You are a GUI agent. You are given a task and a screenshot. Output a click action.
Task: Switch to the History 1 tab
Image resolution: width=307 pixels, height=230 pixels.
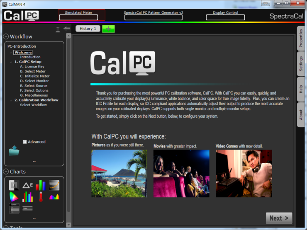pyautogui.click(x=88, y=29)
